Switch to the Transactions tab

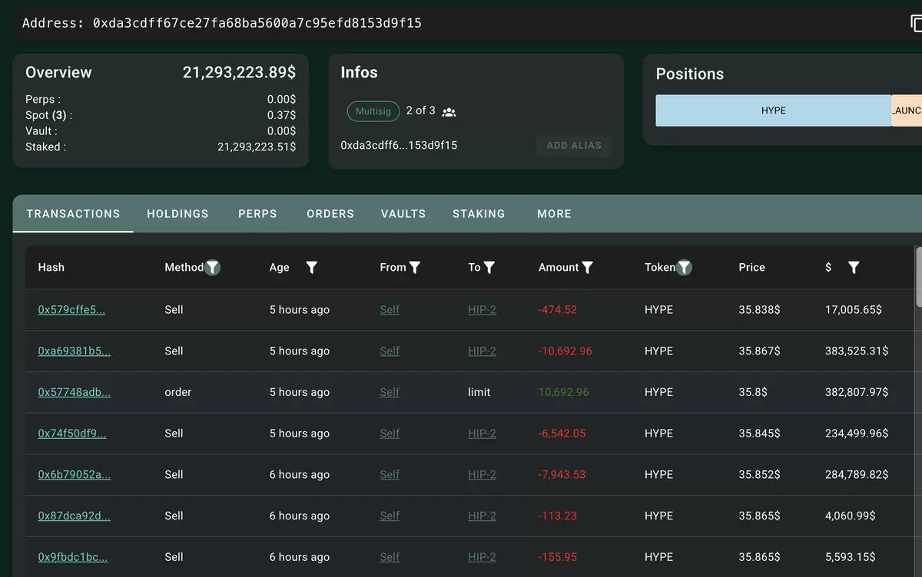pos(73,214)
